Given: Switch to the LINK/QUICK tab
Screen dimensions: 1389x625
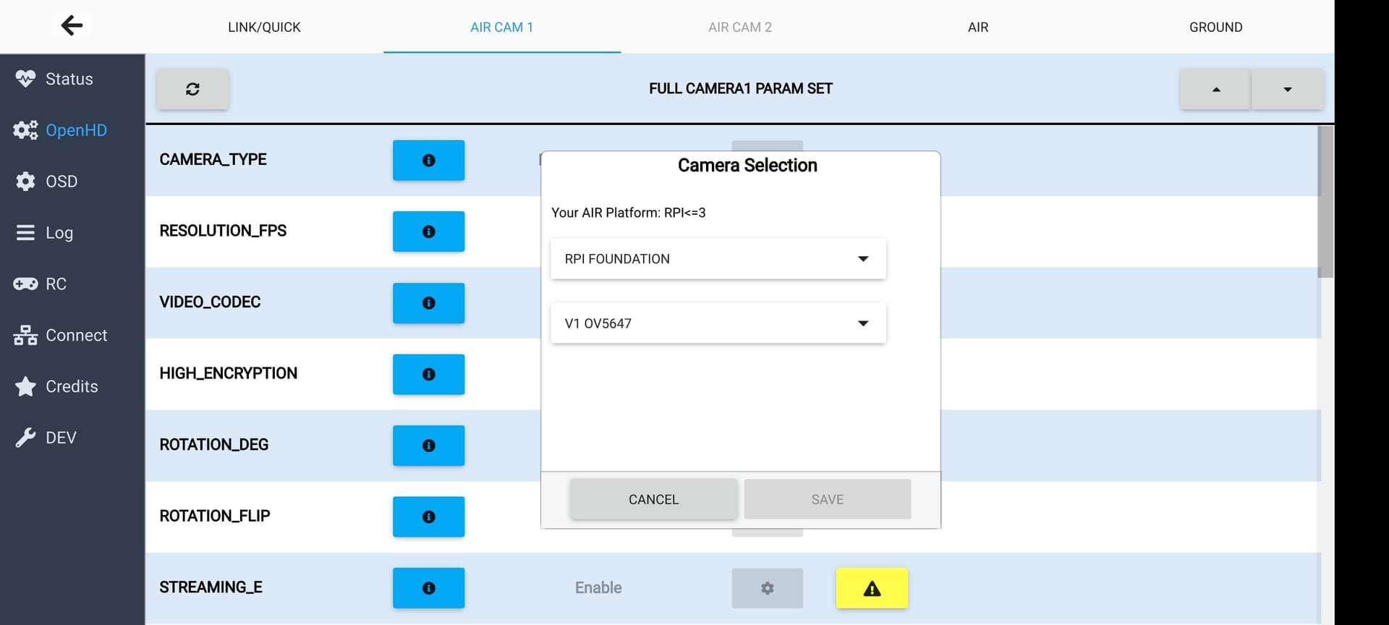Looking at the screenshot, I should [264, 27].
